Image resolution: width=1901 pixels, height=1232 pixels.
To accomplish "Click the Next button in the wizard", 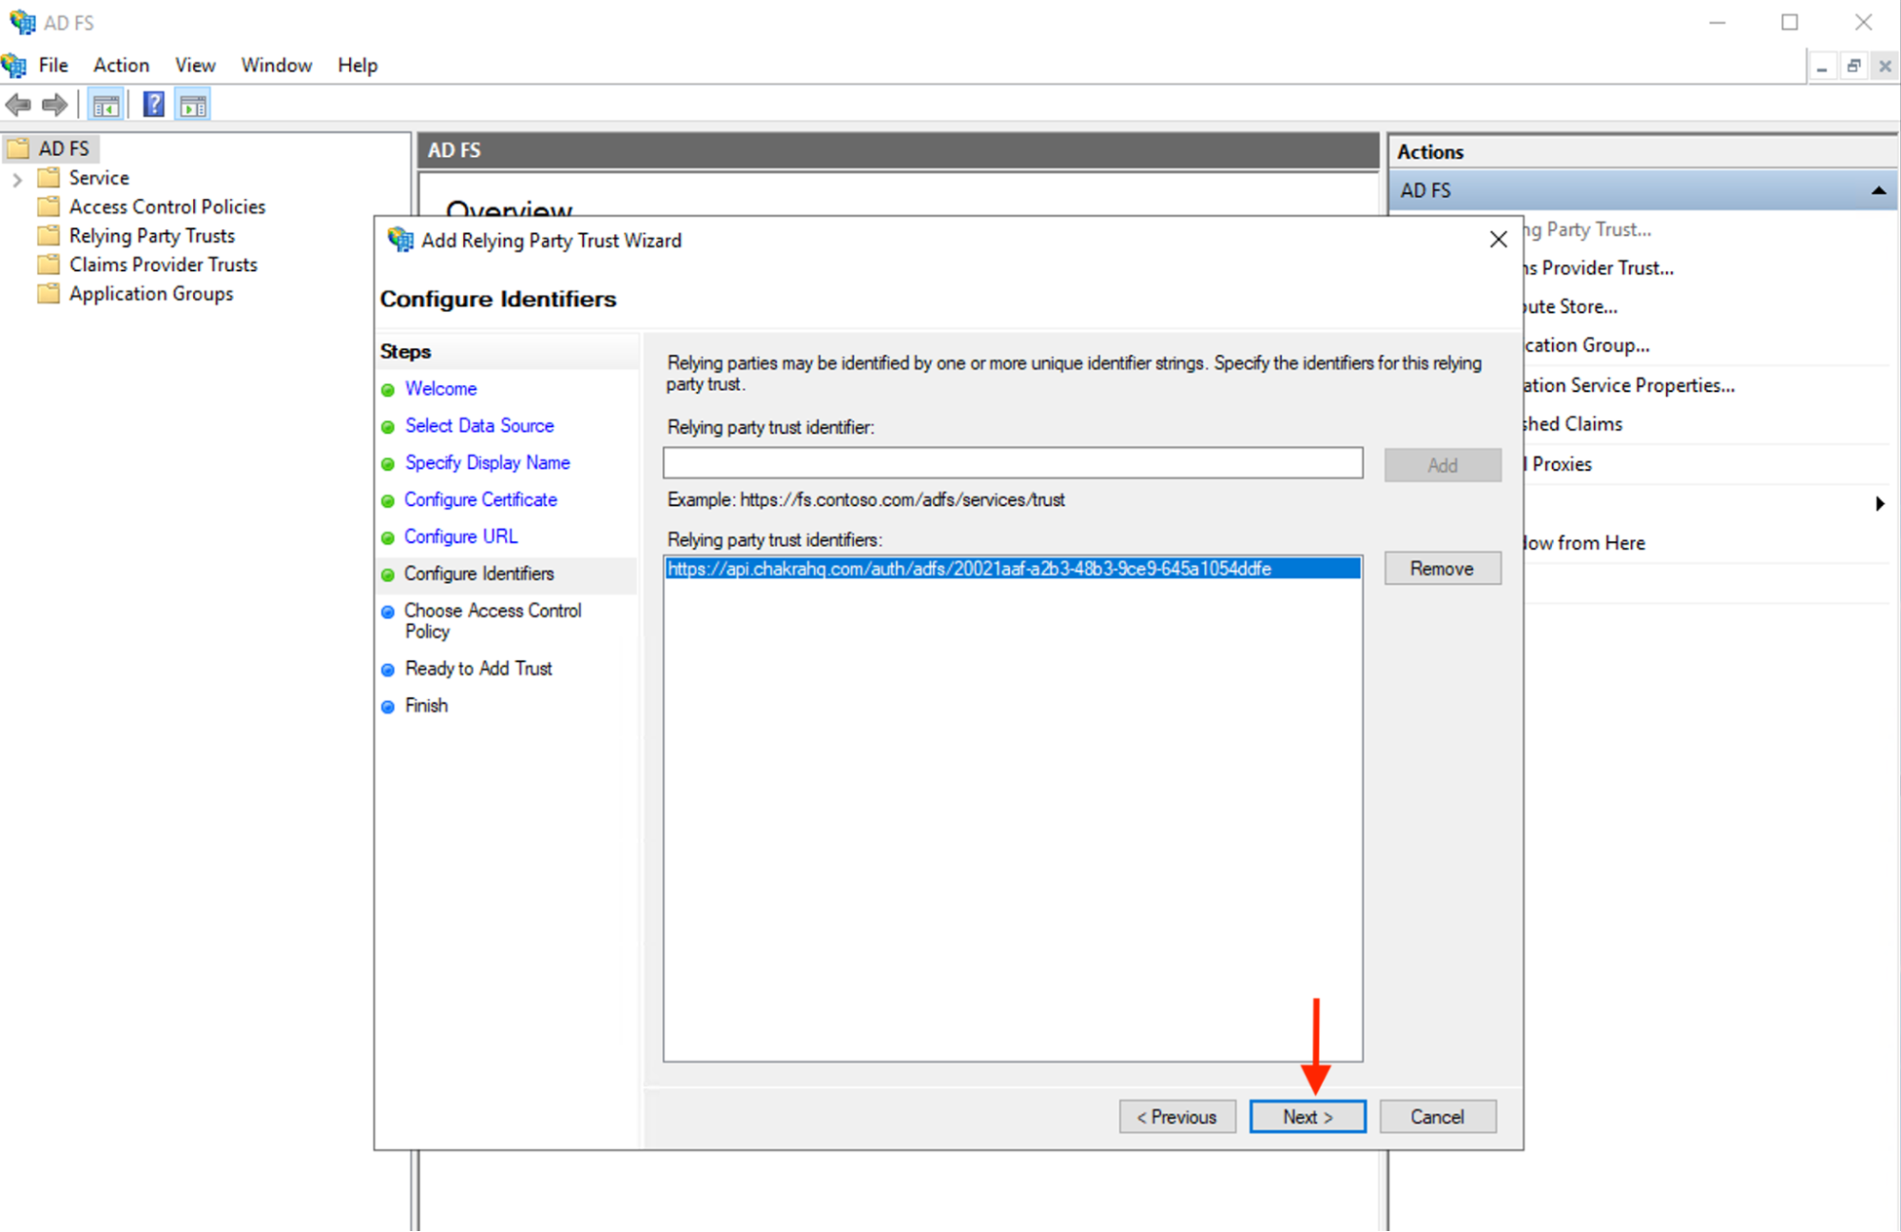I will pyautogui.click(x=1307, y=1116).
